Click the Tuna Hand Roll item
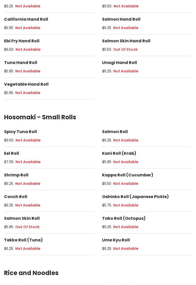Screen dimensions: 196x285 point(21,63)
